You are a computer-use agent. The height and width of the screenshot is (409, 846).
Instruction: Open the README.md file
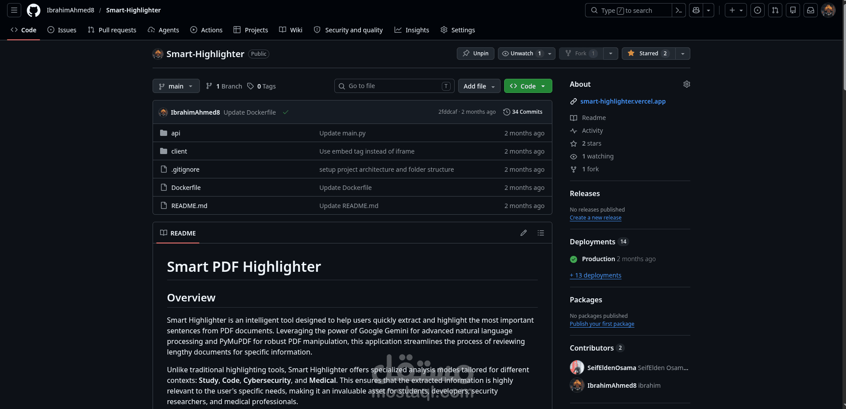coord(189,206)
